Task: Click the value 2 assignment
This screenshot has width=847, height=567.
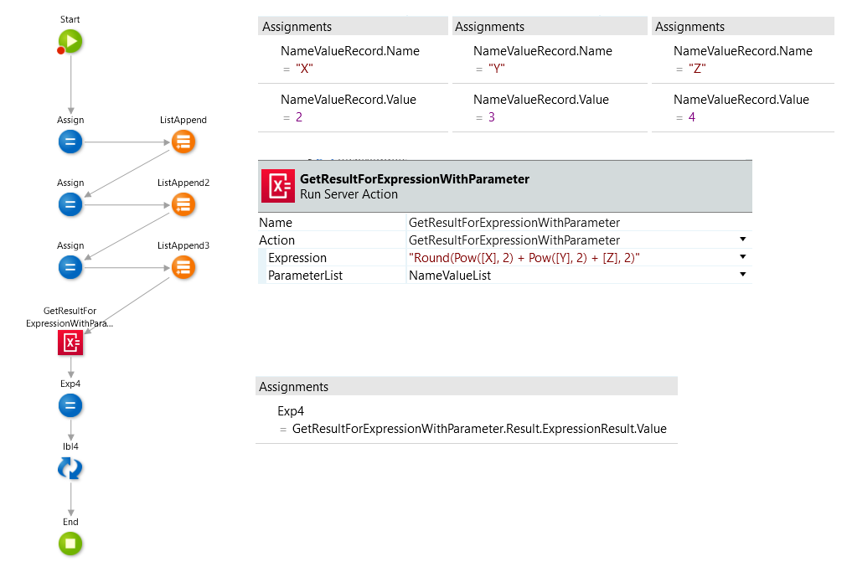Action: point(299,117)
